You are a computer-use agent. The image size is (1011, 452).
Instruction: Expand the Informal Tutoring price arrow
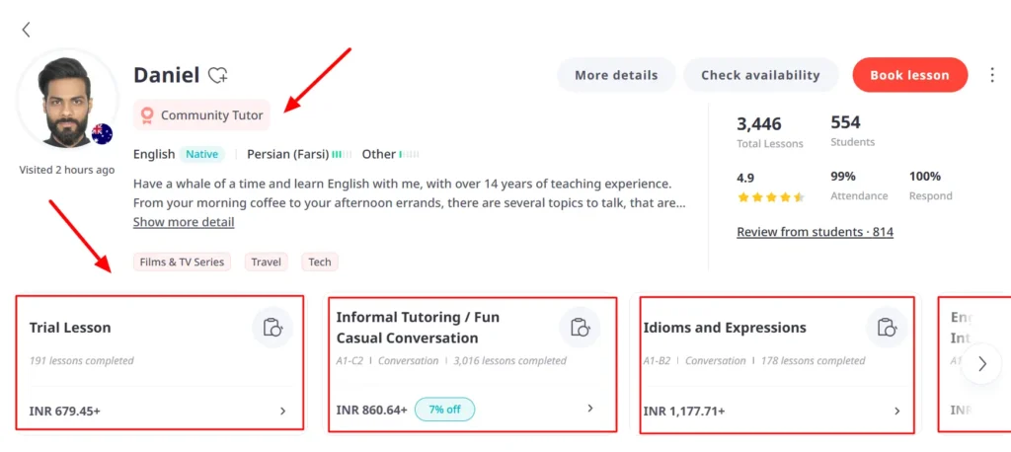coord(590,409)
